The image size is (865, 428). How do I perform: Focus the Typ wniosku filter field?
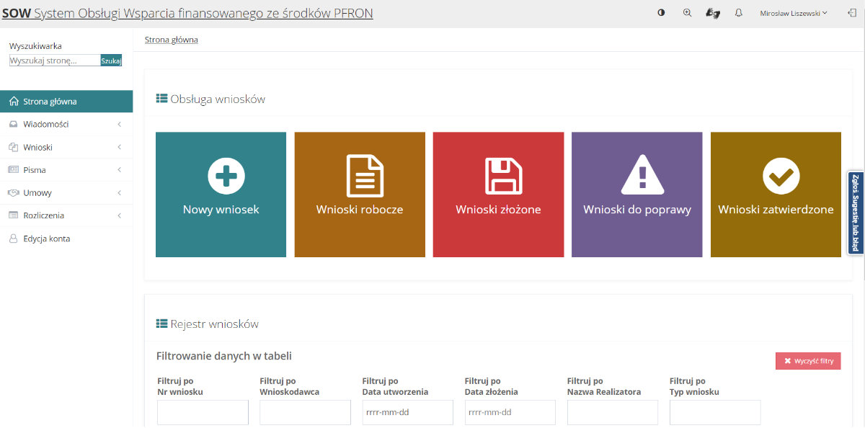point(715,412)
